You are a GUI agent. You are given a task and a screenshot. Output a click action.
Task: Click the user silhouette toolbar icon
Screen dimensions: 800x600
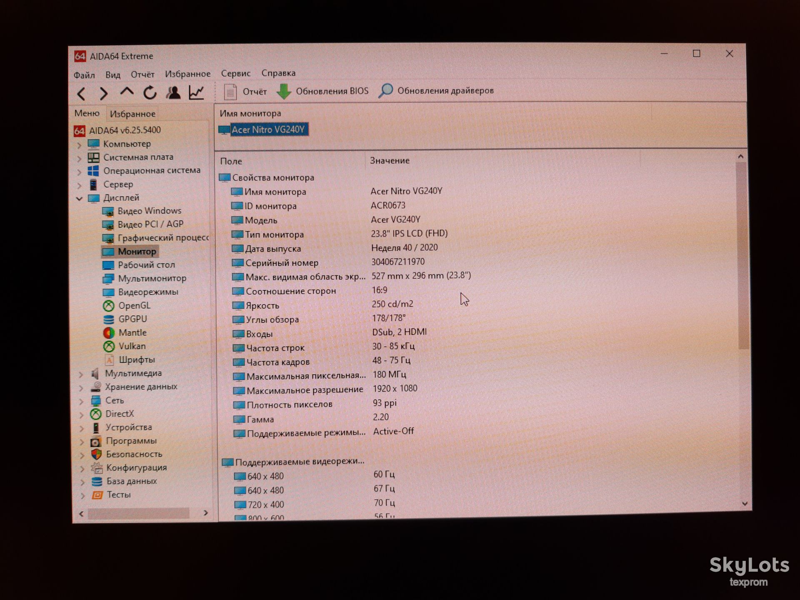(x=173, y=92)
